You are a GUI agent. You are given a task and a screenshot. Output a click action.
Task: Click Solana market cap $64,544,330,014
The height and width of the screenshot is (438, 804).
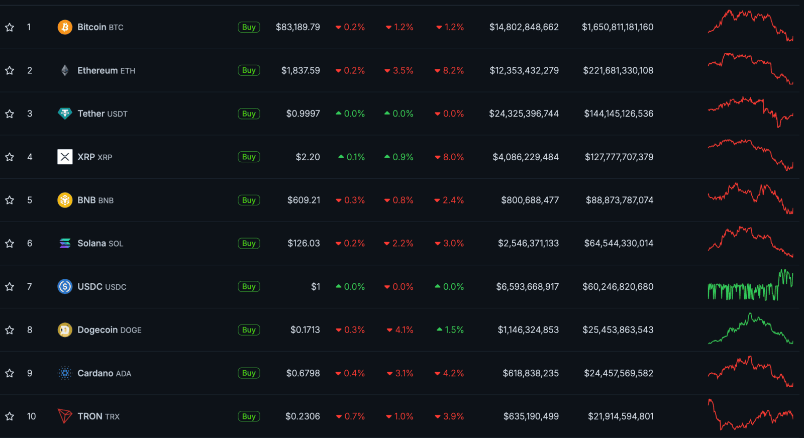[x=619, y=243]
